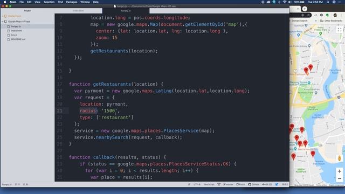345x194 pixels.
Task: Click the Domain Search bookmark in Chrome
Action: 300,20
